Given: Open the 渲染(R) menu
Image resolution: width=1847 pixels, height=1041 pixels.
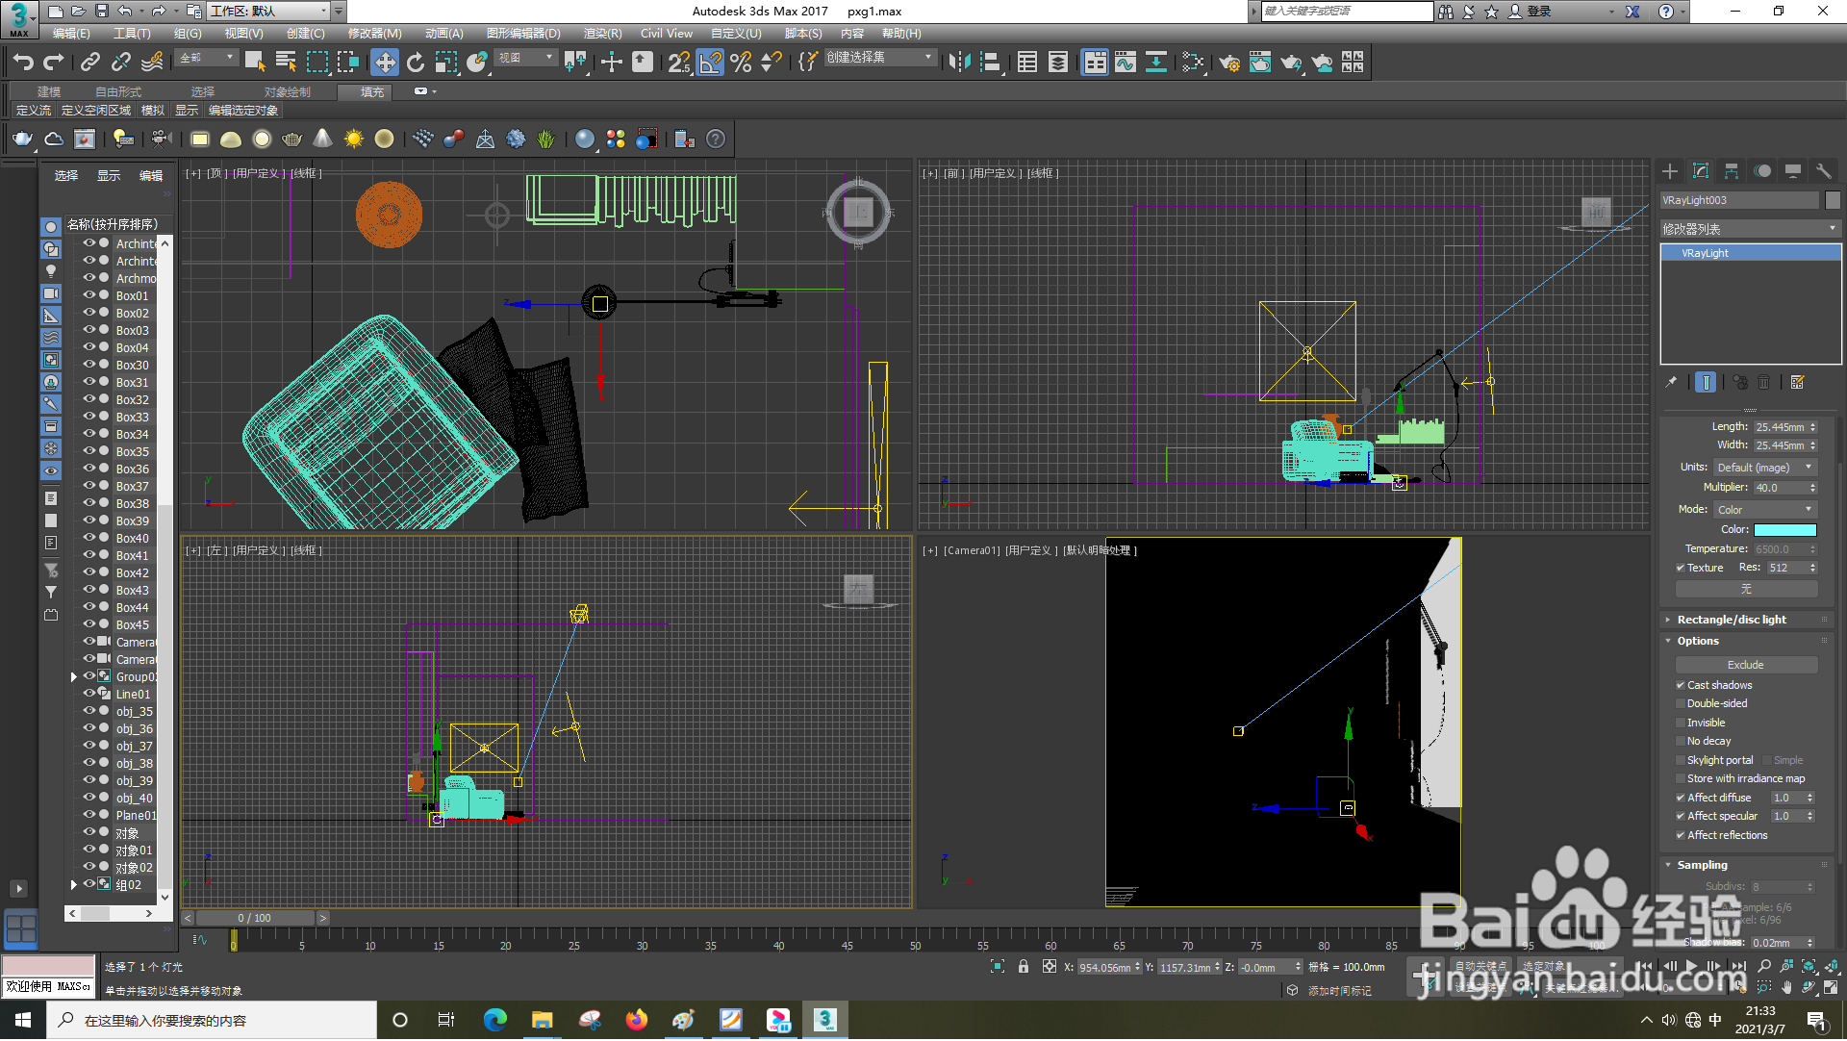Looking at the screenshot, I should coord(602,34).
